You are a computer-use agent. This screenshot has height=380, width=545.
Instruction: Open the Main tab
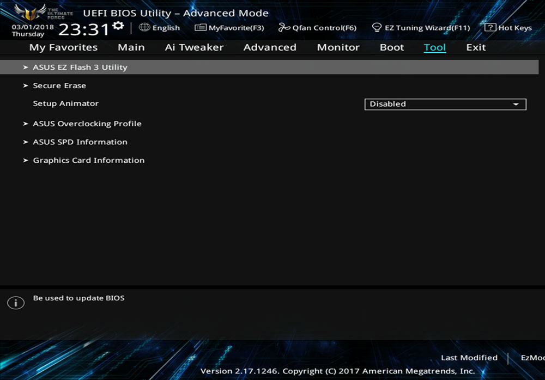(x=131, y=47)
